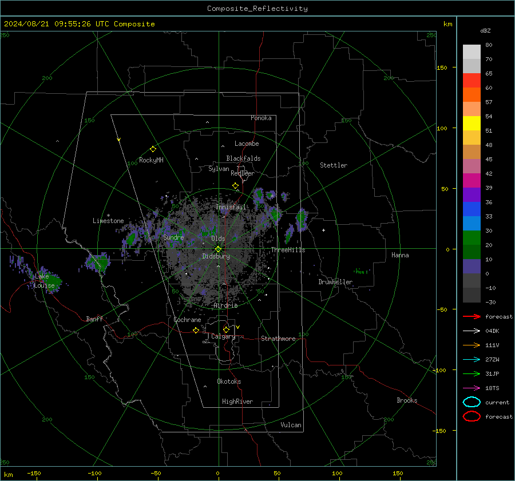Click the yellow V marker northwest of RockyMH
This screenshot has width=515, height=481.
tap(119, 140)
